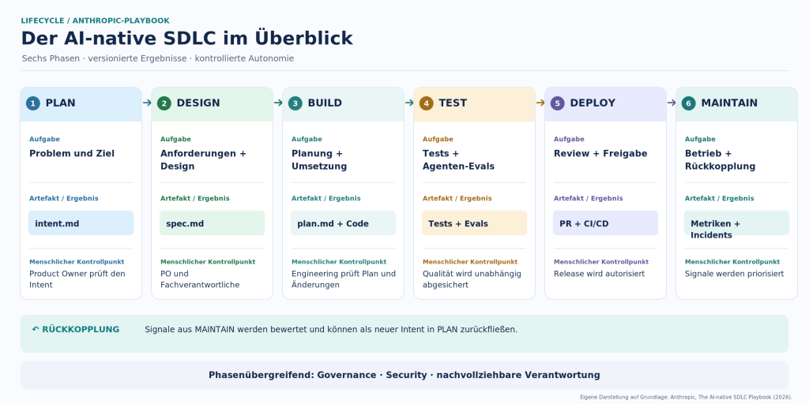The width and height of the screenshot is (809, 404).
Task: Open the intent.md artifact chip
Action: (81, 223)
